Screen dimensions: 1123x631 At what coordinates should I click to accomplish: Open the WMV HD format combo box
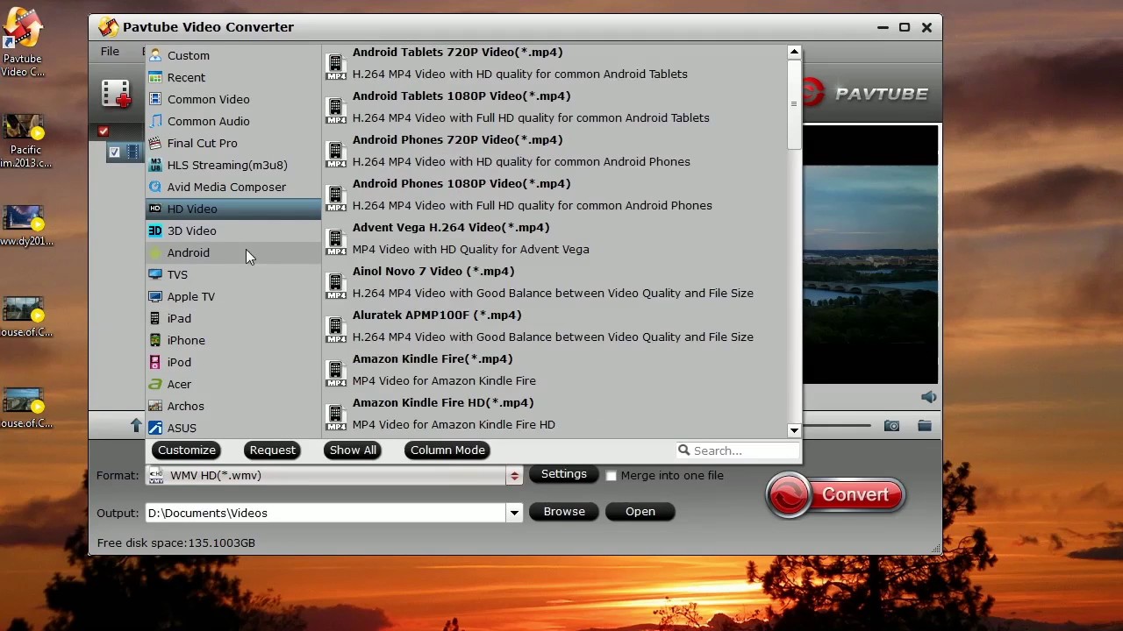[333, 476]
